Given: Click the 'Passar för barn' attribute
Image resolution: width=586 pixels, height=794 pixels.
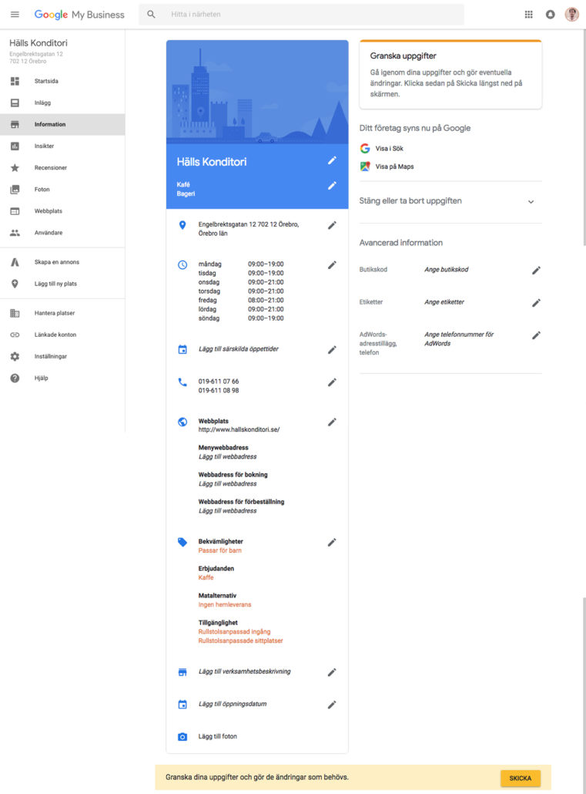Looking at the screenshot, I should click(219, 550).
